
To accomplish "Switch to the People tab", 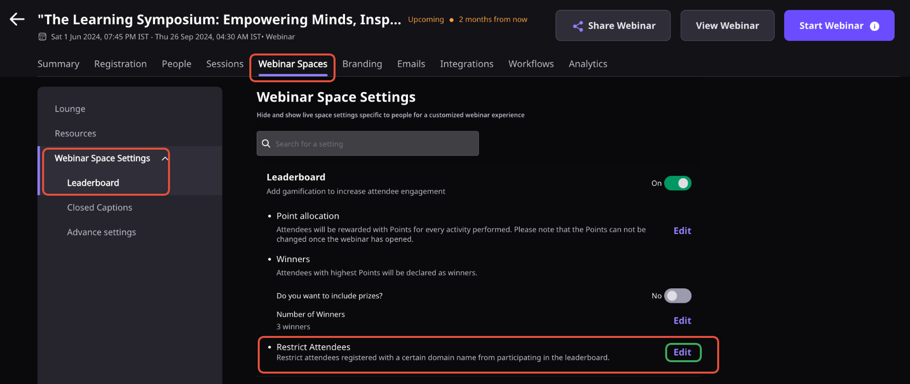I will point(176,64).
